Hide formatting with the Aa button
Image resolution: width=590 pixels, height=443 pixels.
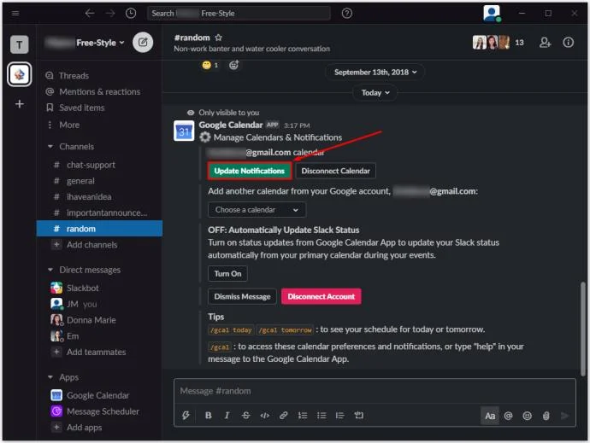point(490,416)
